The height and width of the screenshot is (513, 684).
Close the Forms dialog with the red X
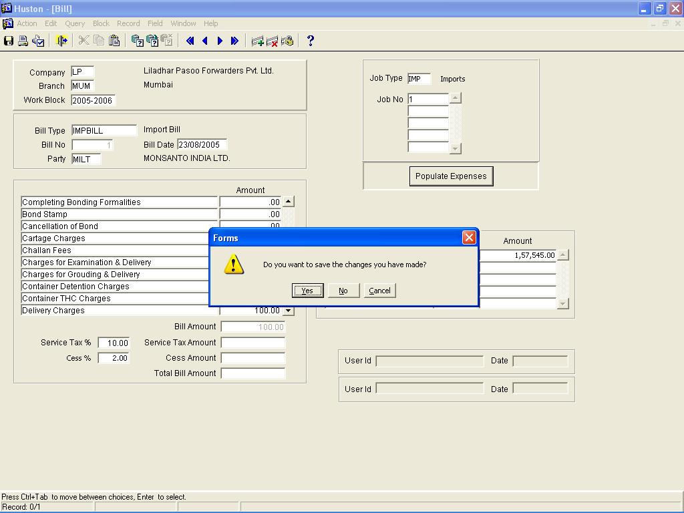point(469,238)
